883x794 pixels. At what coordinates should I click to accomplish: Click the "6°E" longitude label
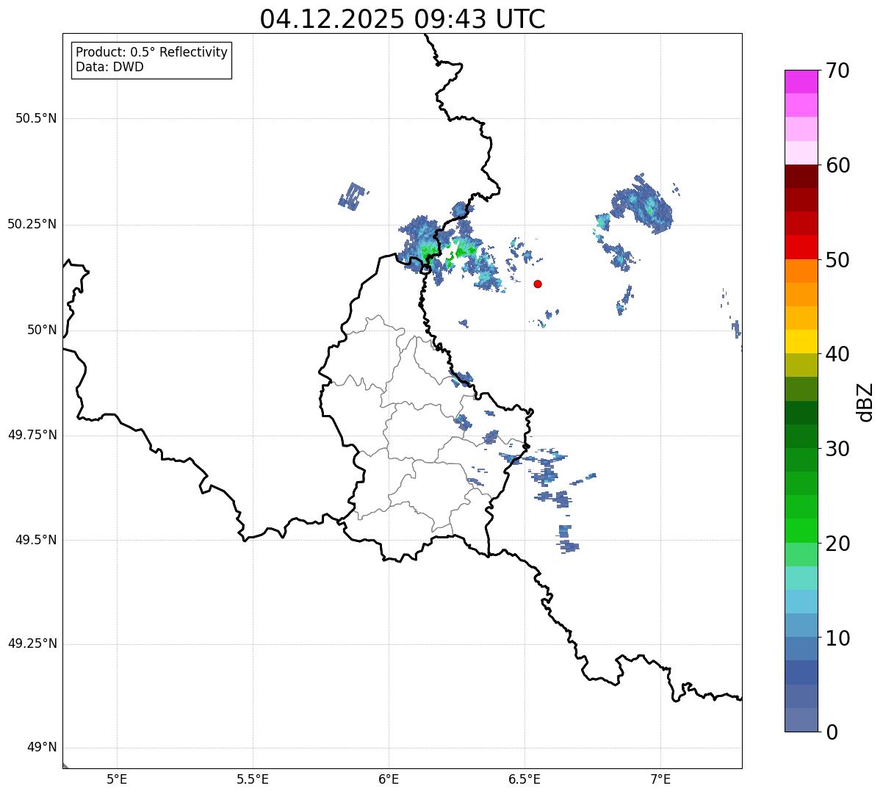tap(389, 779)
